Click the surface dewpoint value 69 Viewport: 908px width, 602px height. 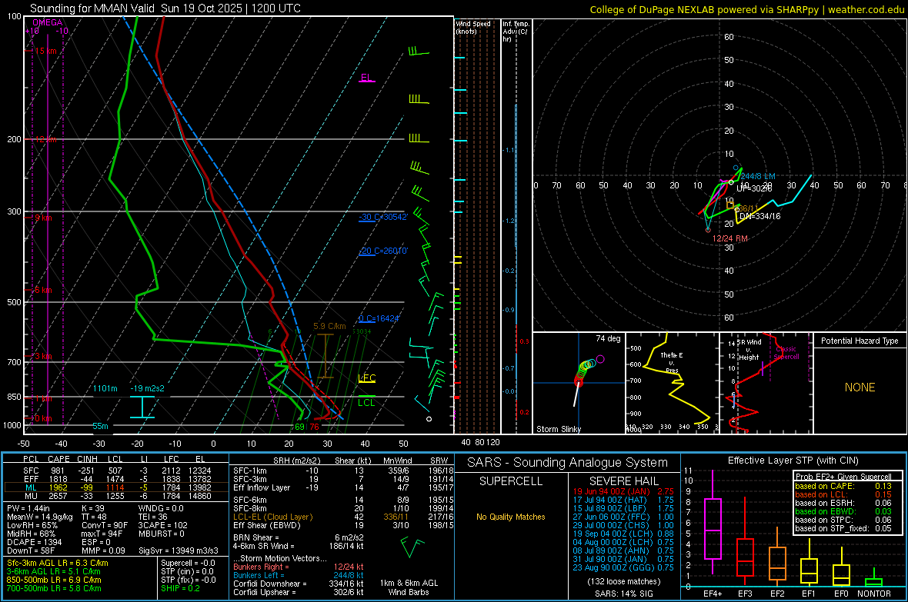point(299,427)
